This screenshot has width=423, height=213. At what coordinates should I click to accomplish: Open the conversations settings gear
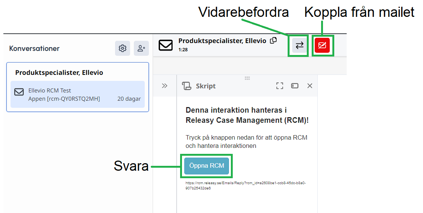tap(123, 48)
